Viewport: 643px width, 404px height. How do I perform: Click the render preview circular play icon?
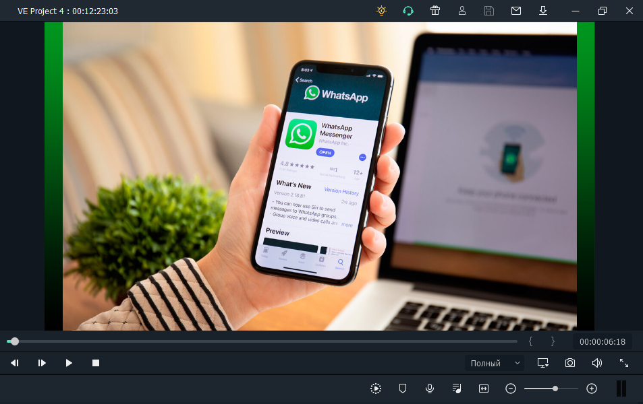point(376,389)
